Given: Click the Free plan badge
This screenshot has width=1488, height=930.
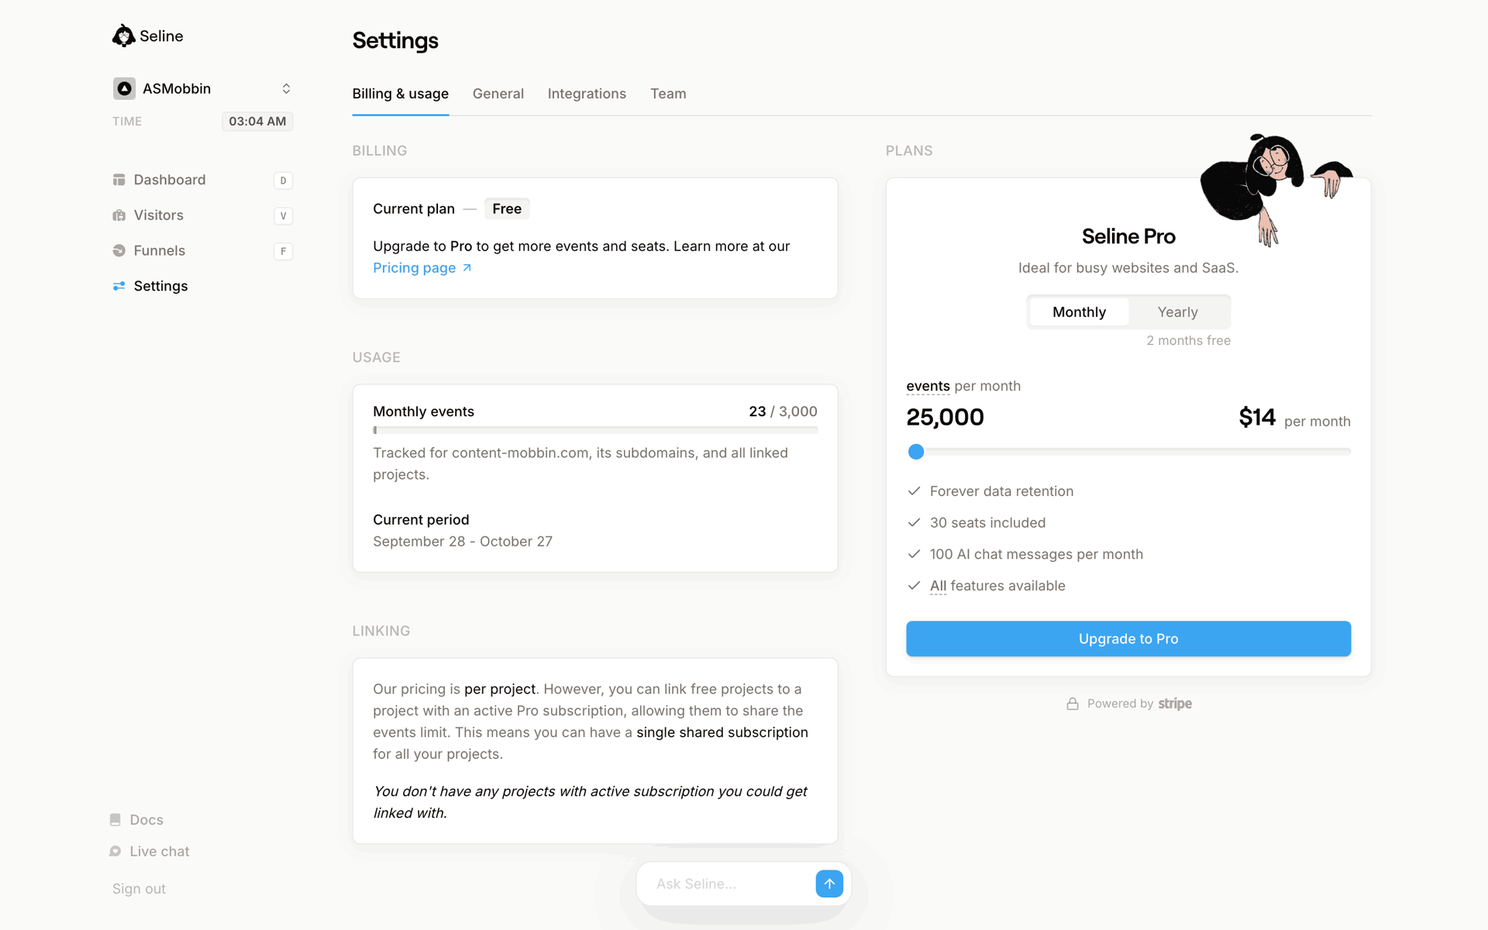Looking at the screenshot, I should 507,208.
